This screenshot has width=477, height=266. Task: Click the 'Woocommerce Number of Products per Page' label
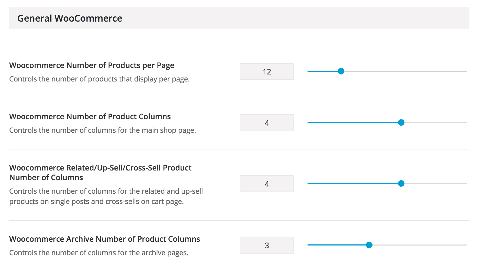[92, 66]
